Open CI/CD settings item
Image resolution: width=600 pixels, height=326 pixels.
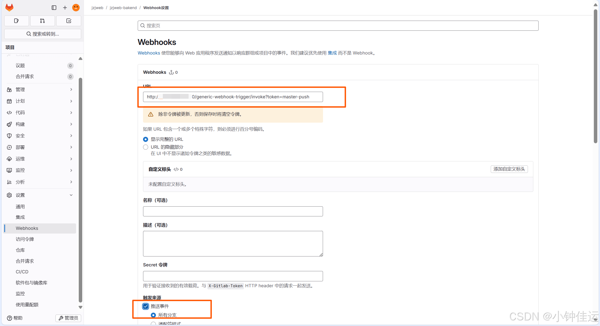coord(40,272)
